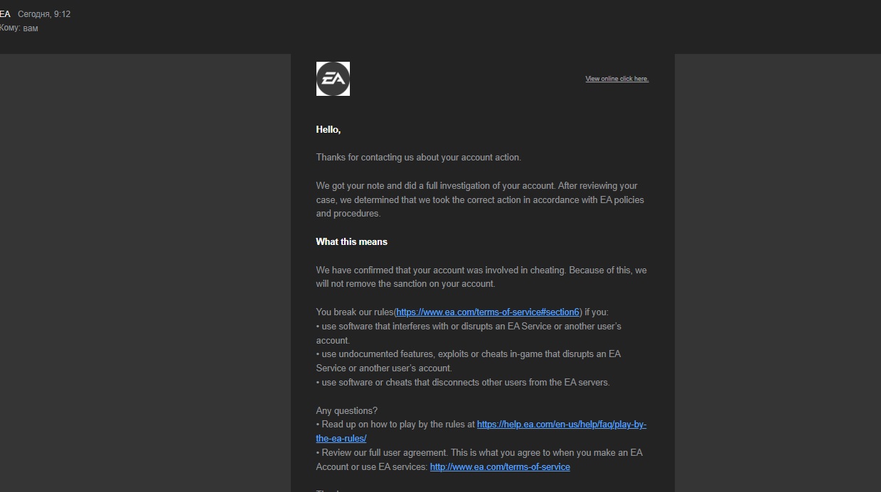
Task: Click the recipient line "Кому: вам"
Action: tap(19, 28)
